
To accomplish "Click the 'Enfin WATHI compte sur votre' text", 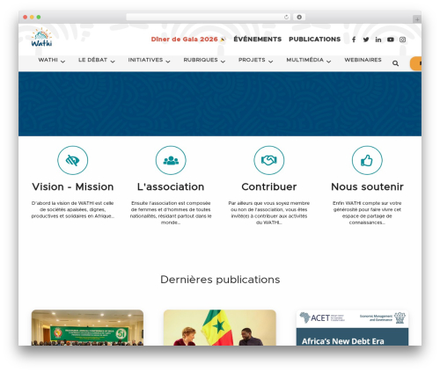I will click(367, 213).
